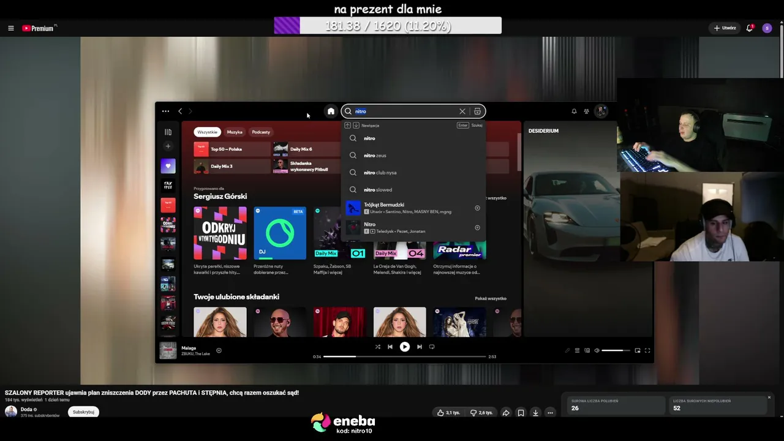Viewport: 784px width, 441px height.
Task: Open the YouTube account avatar menu
Action: 767,28
